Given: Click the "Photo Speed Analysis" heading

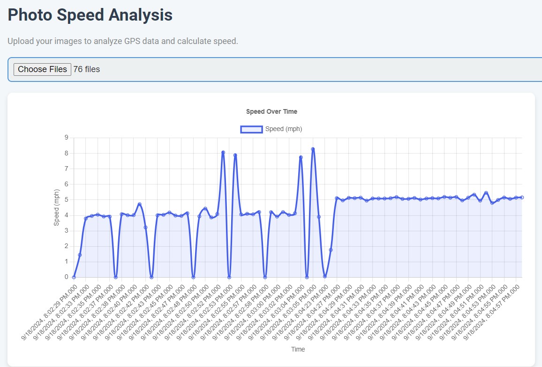Looking at the screenshot, I should tap(90, 15).
